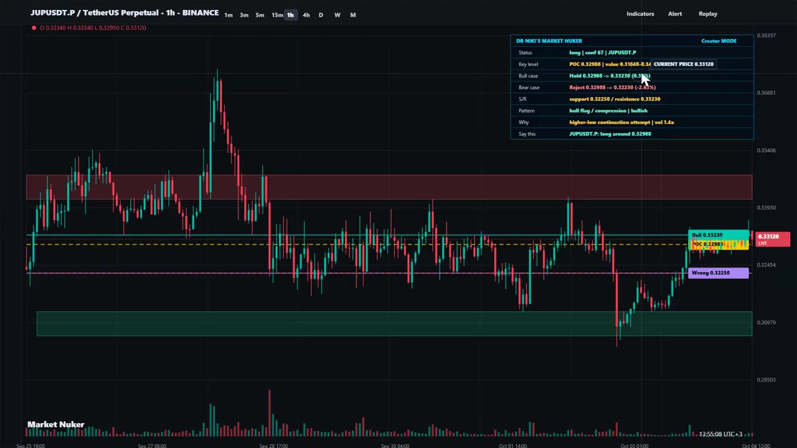Start bar Replay mode
Viewport: 797px width, 448px height.
708,14
